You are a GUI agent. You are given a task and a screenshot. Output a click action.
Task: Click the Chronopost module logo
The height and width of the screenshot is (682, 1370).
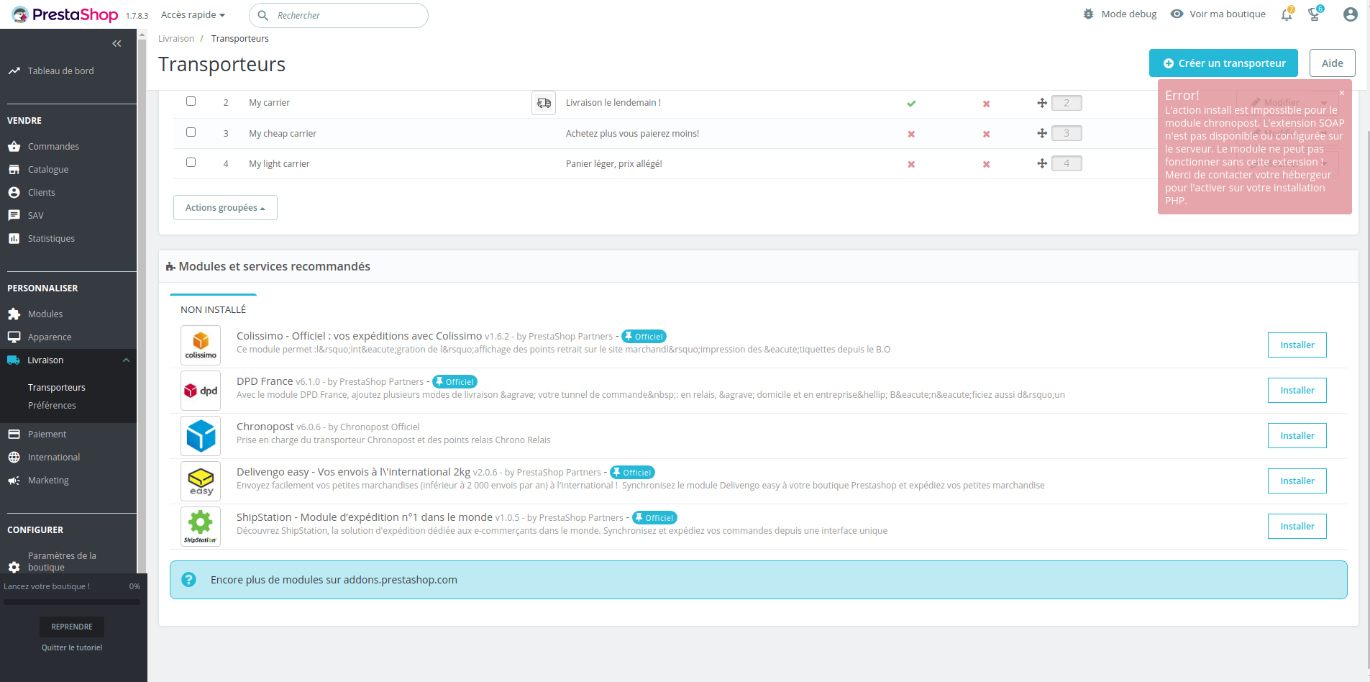201,436
